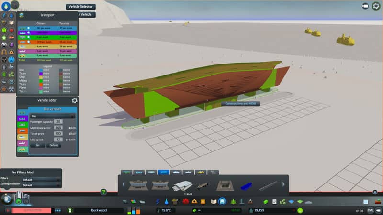Click the Set button in Vehicle Editor
This screenshot has width=383, height=215.
pyautogui.click(x=37, y=145)
